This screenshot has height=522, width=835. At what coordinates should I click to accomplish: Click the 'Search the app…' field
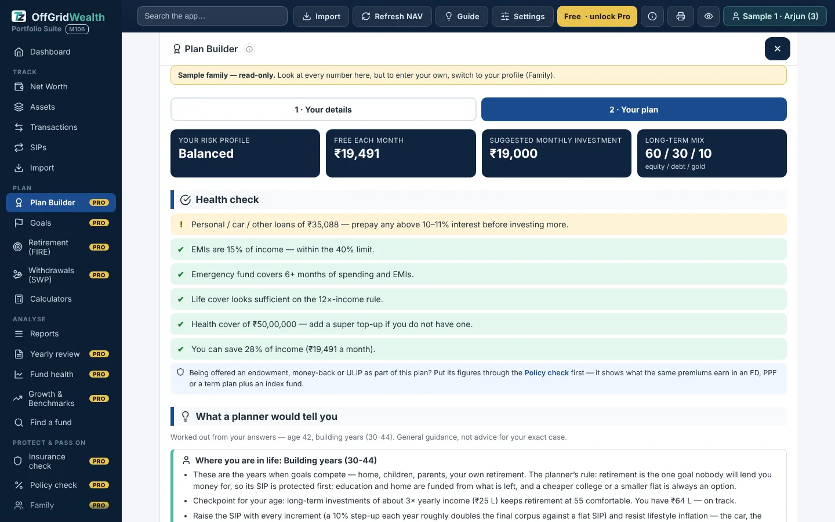tap(212, 16)
